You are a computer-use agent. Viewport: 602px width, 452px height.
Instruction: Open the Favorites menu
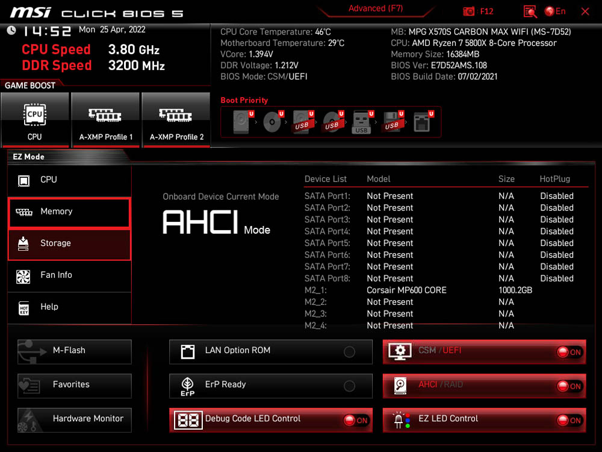tap(75, 386)
